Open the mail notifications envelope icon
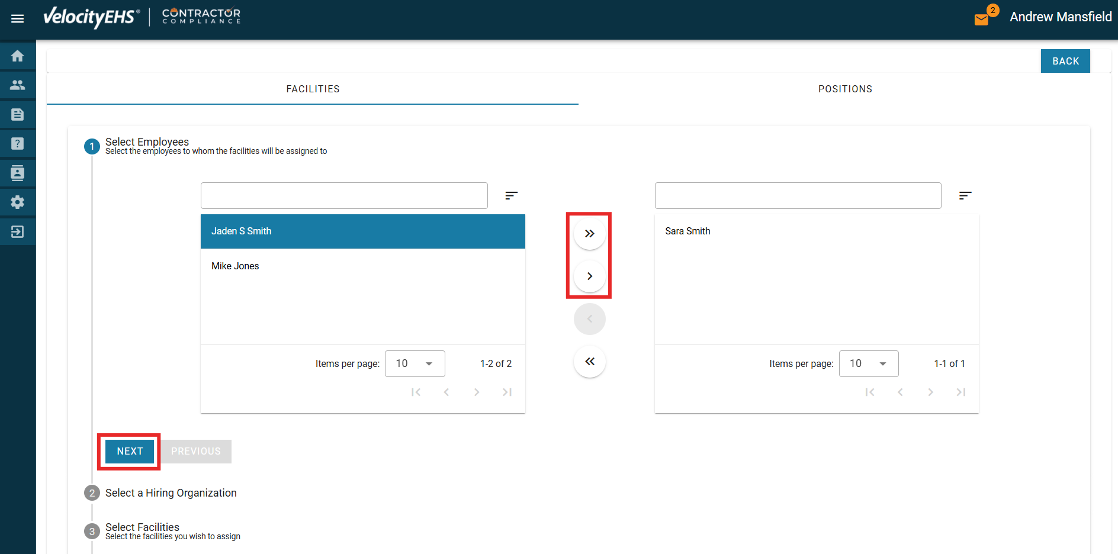The width and height of the screenshot is (1118, 554). click(x=981, y=20)
